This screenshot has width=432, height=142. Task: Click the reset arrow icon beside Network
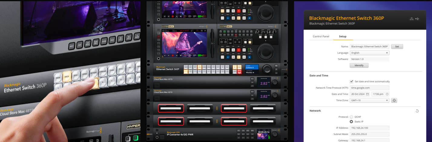[417, 111]
